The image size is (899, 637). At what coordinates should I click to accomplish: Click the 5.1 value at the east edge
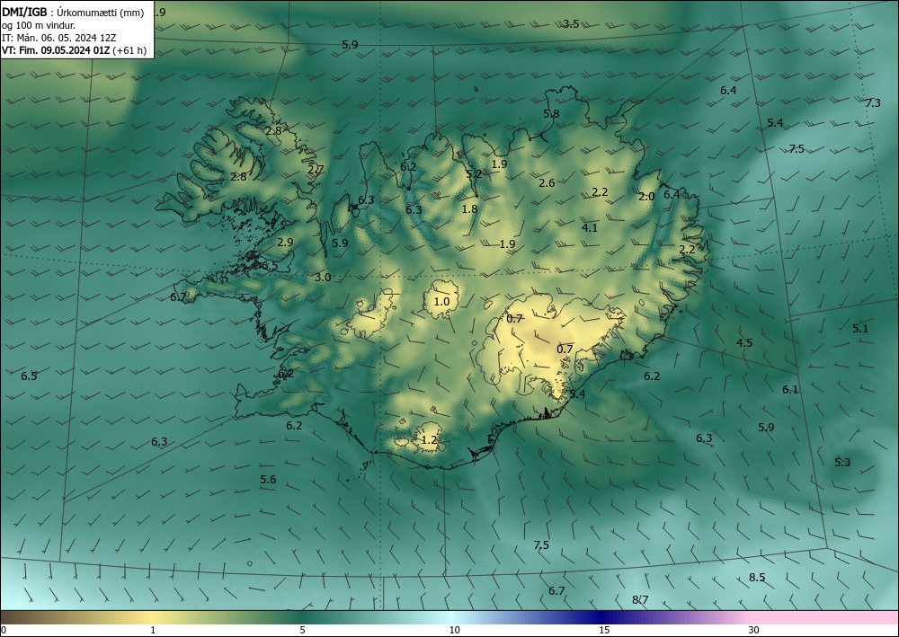(x=860, y=328)
